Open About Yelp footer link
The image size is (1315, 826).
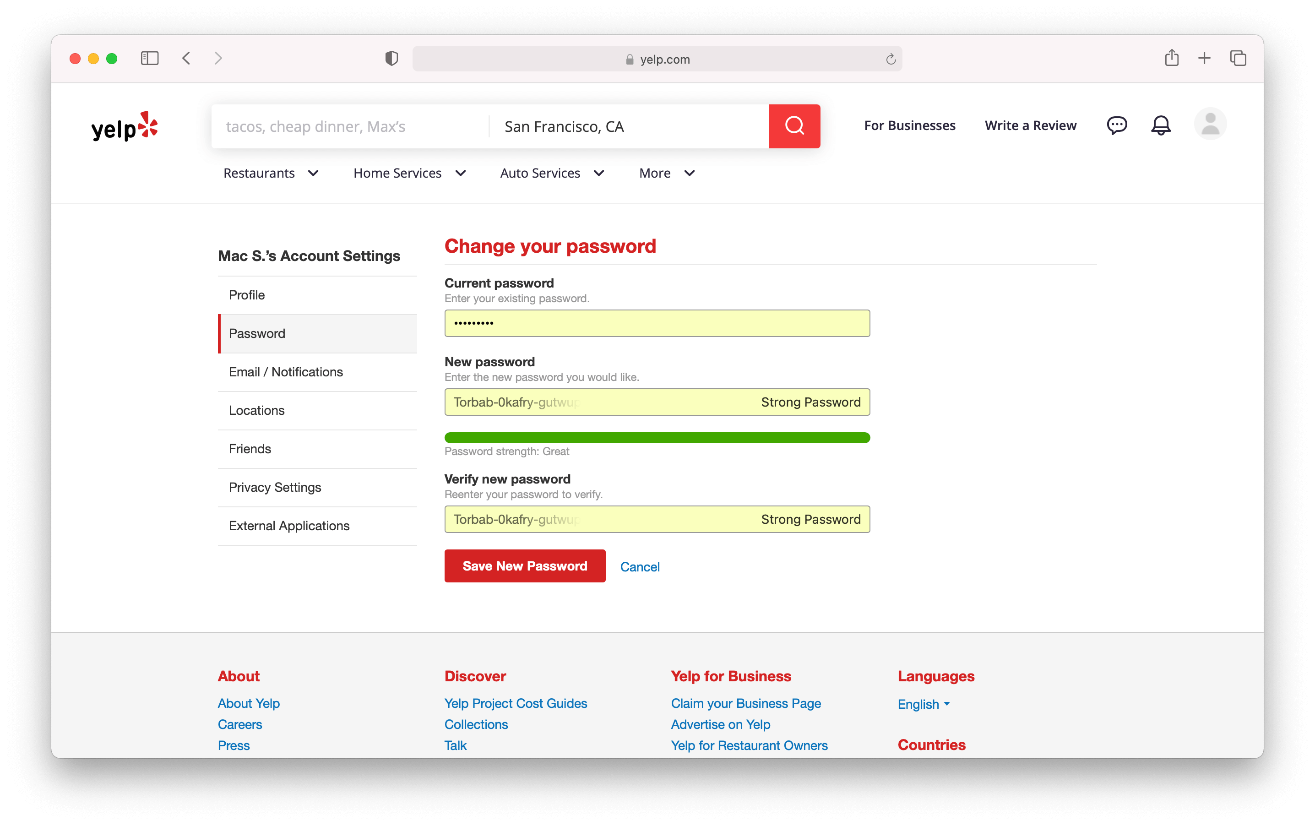click(249, 703)
